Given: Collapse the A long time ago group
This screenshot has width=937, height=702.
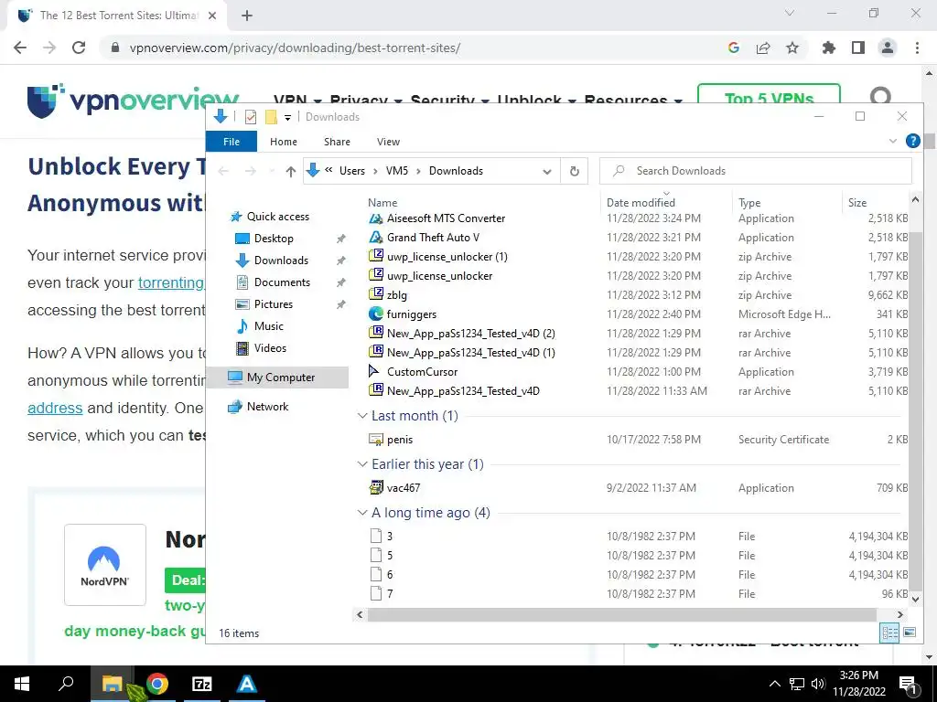Looking at the screenshot, I should [x=362, y=512].
